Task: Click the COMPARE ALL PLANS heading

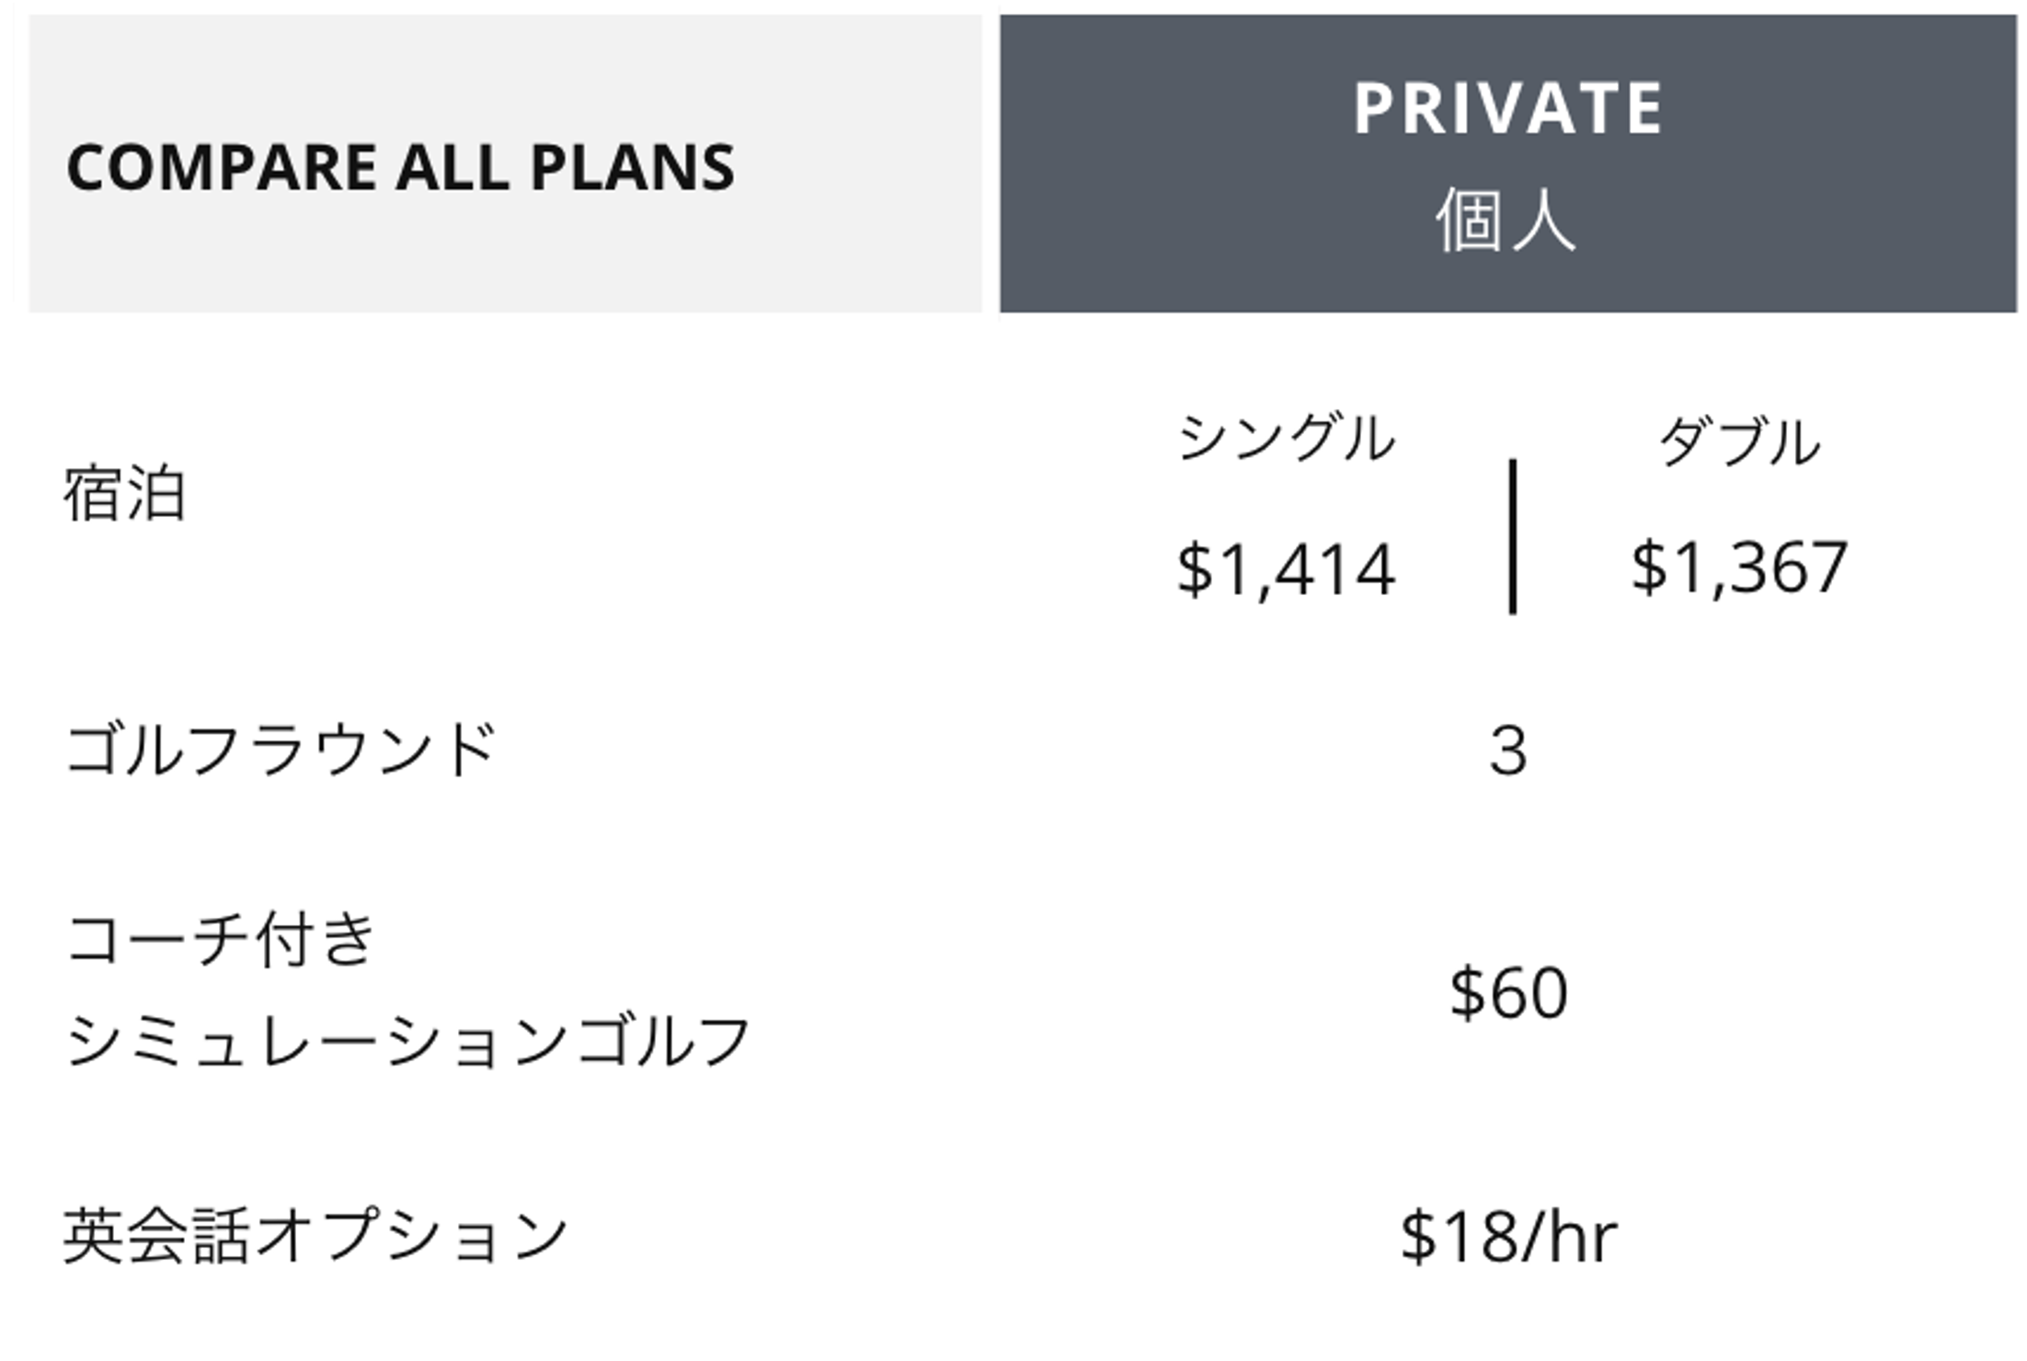Action: click(x=401, y=168)
